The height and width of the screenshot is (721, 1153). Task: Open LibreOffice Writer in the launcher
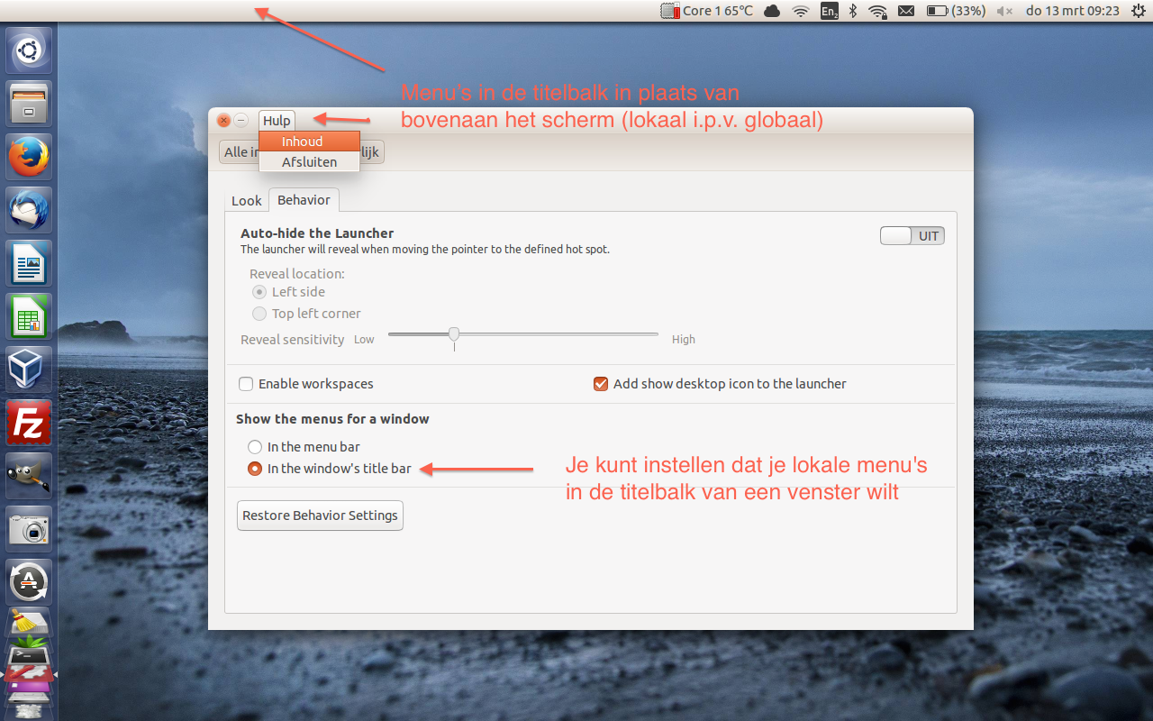29,264
